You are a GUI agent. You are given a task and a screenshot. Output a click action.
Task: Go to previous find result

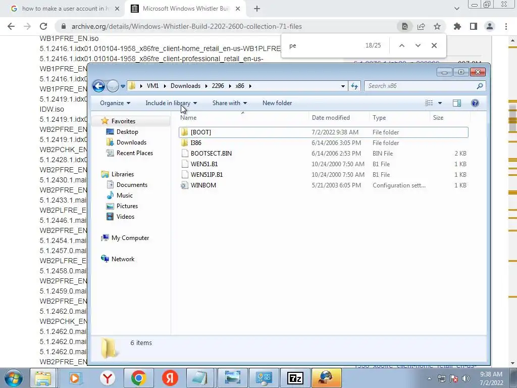pyautogui.click(x=401, y=45)
